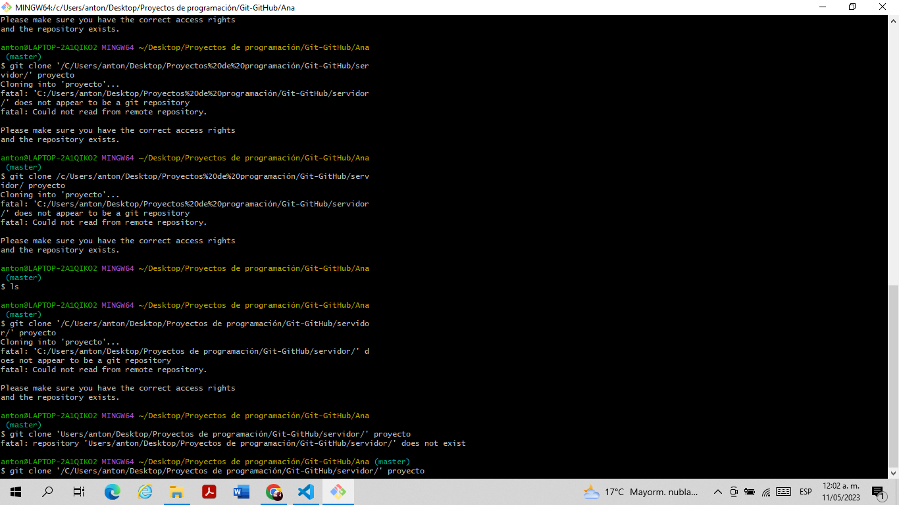The image size is (899, 505).
Task: Click the terminal scrollbar up arrow
Action: click(893, 21)
